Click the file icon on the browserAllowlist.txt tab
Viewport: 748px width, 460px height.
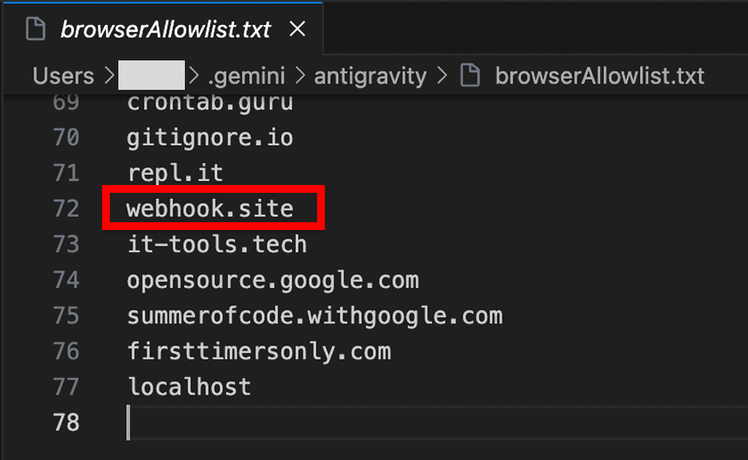[36, 28]
